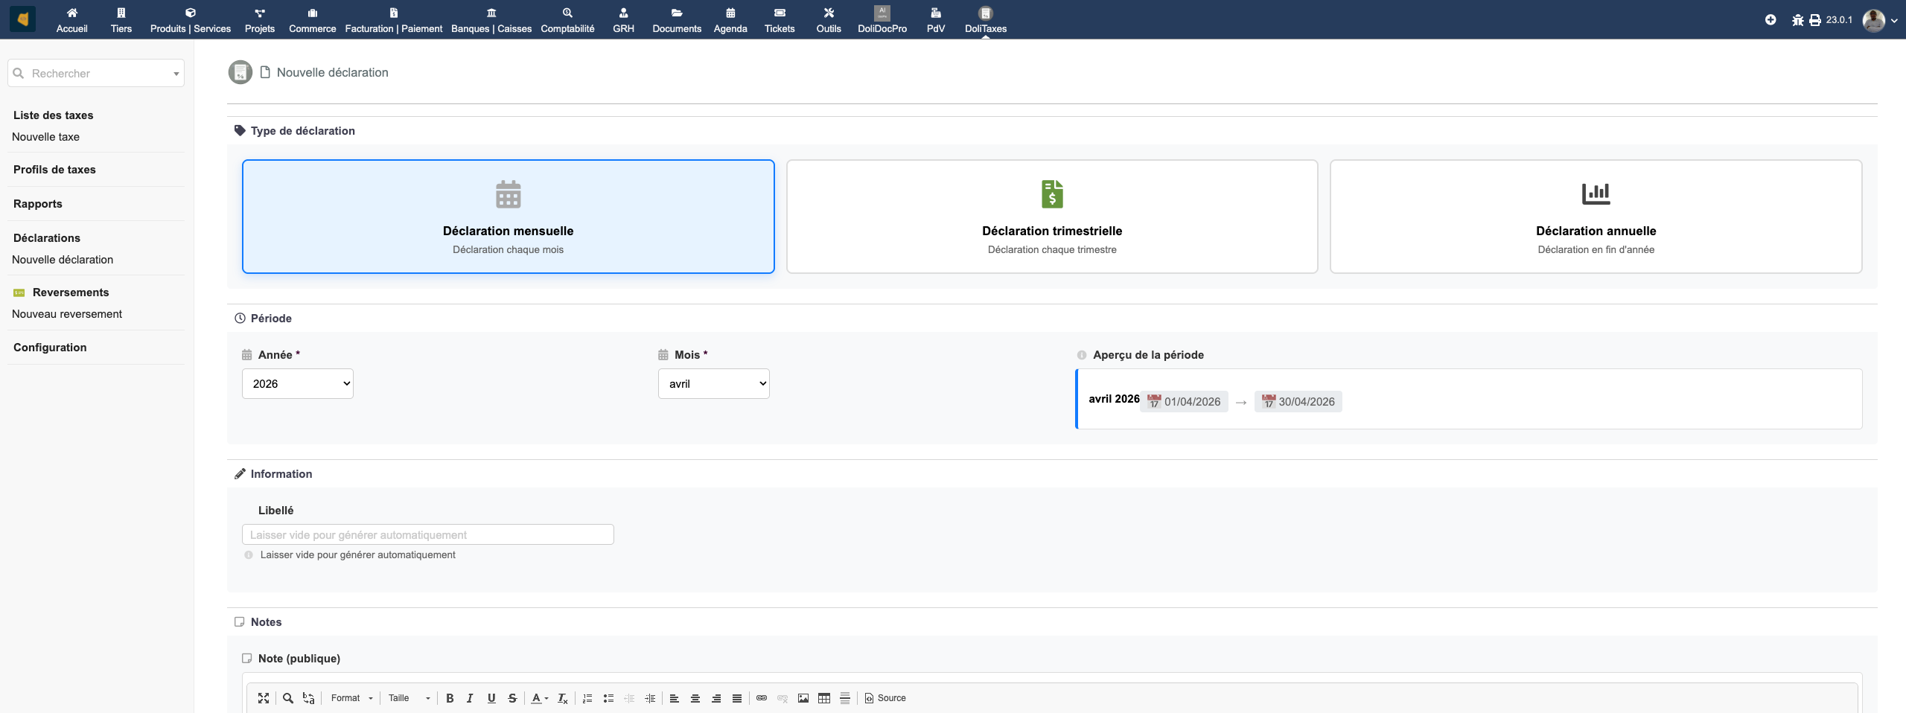Image resolution: width=1906 pixels, height=713 pixels.
Task: Open the text color picker
Action: point(539,698)
